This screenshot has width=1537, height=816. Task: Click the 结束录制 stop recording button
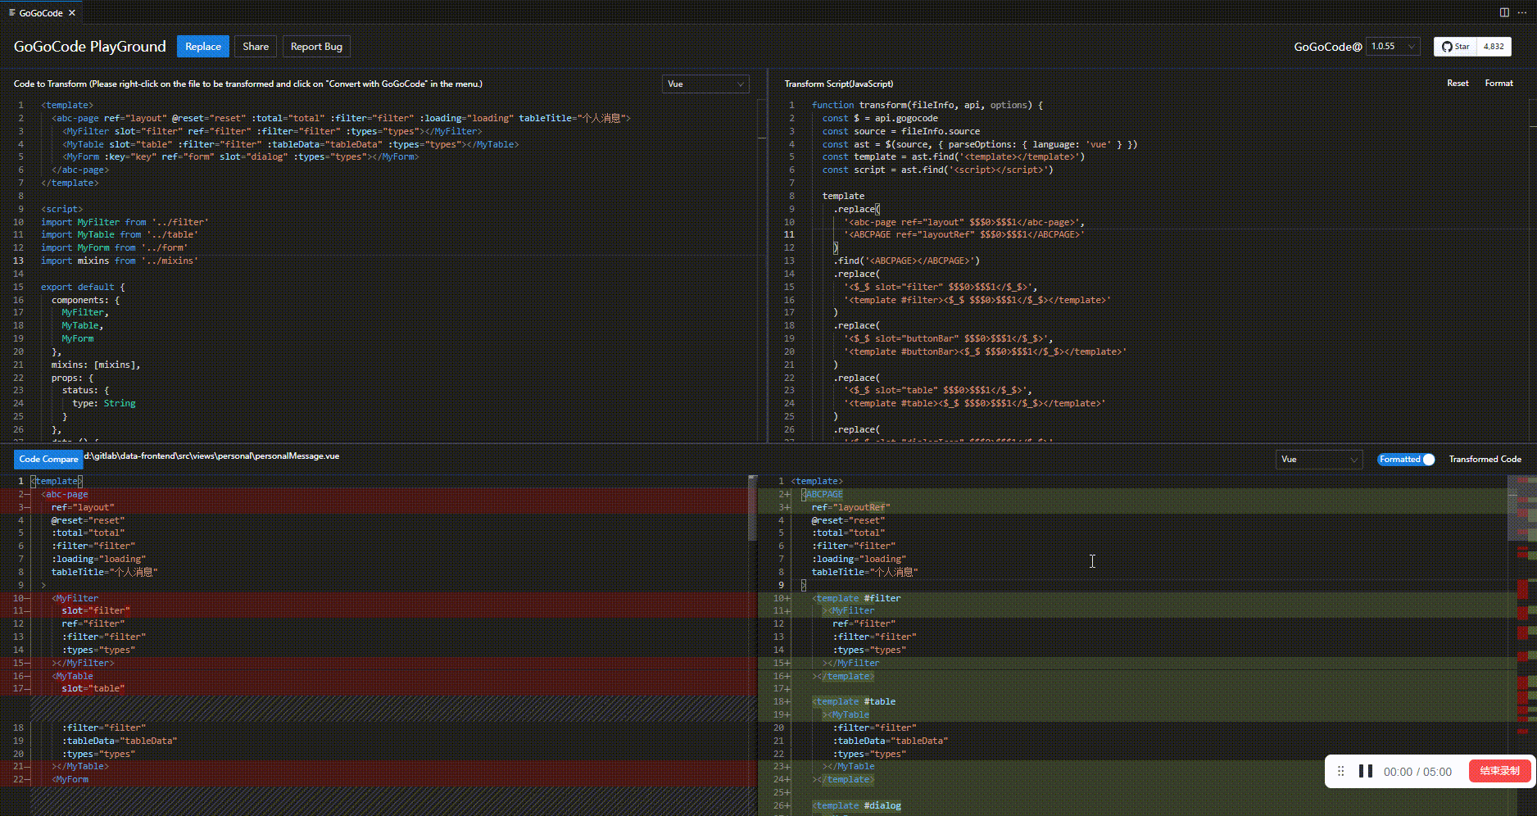click(1499, 771)
